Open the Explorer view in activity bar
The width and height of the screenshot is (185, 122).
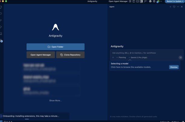(x=1, y=7)
